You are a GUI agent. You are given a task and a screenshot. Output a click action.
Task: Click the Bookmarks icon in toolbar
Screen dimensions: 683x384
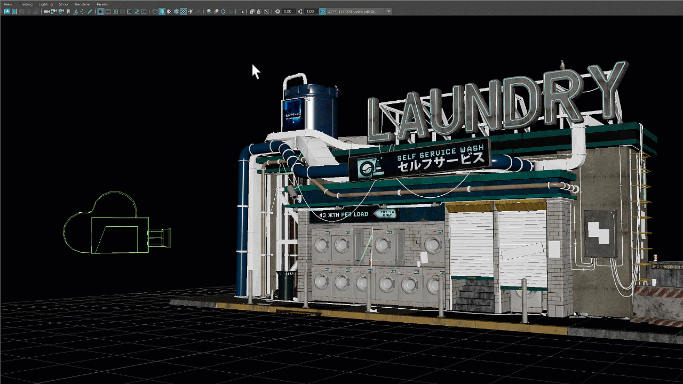click(x=68, y=11)
